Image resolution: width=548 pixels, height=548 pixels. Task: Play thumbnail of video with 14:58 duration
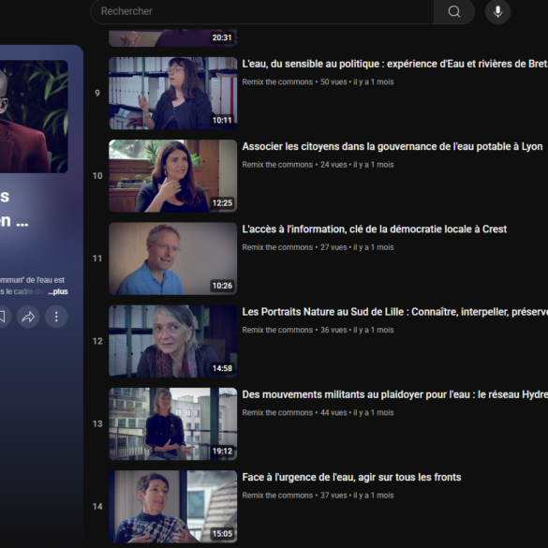click(x=173, y=341)
